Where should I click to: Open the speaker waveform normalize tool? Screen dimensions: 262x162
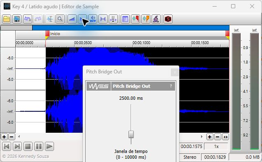pos(93,19)
